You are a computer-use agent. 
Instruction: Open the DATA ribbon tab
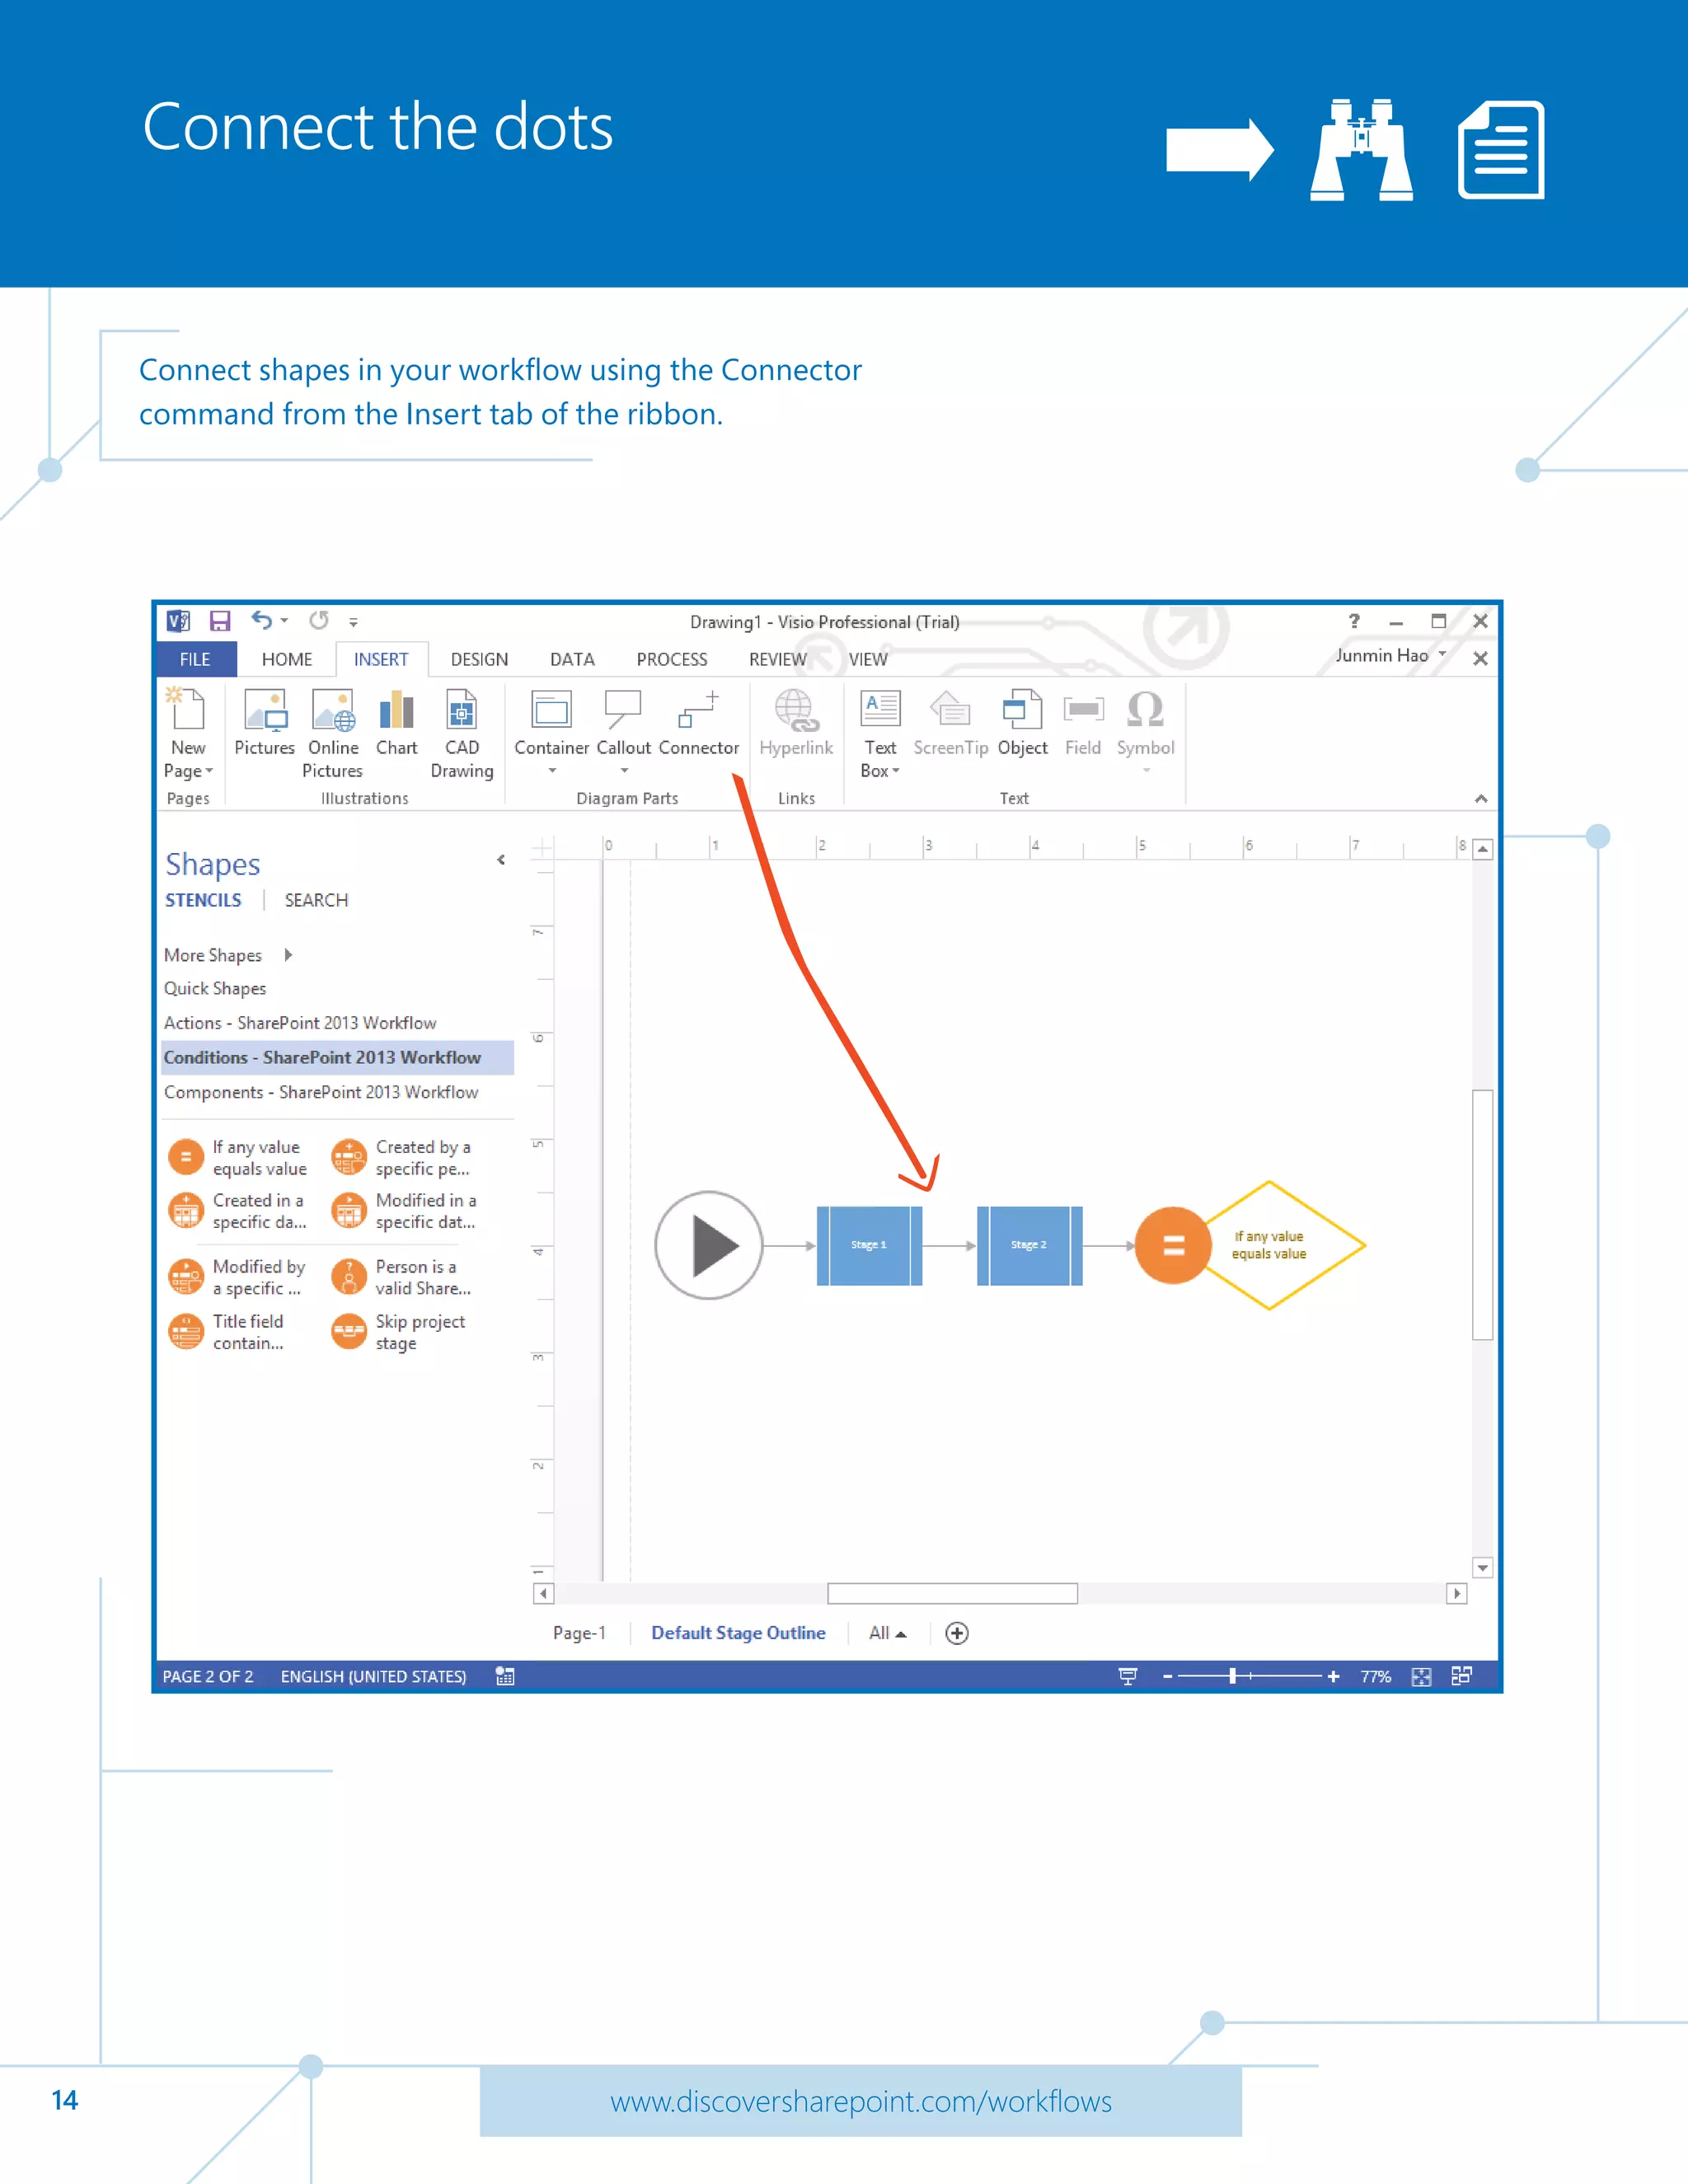(572, 659)
